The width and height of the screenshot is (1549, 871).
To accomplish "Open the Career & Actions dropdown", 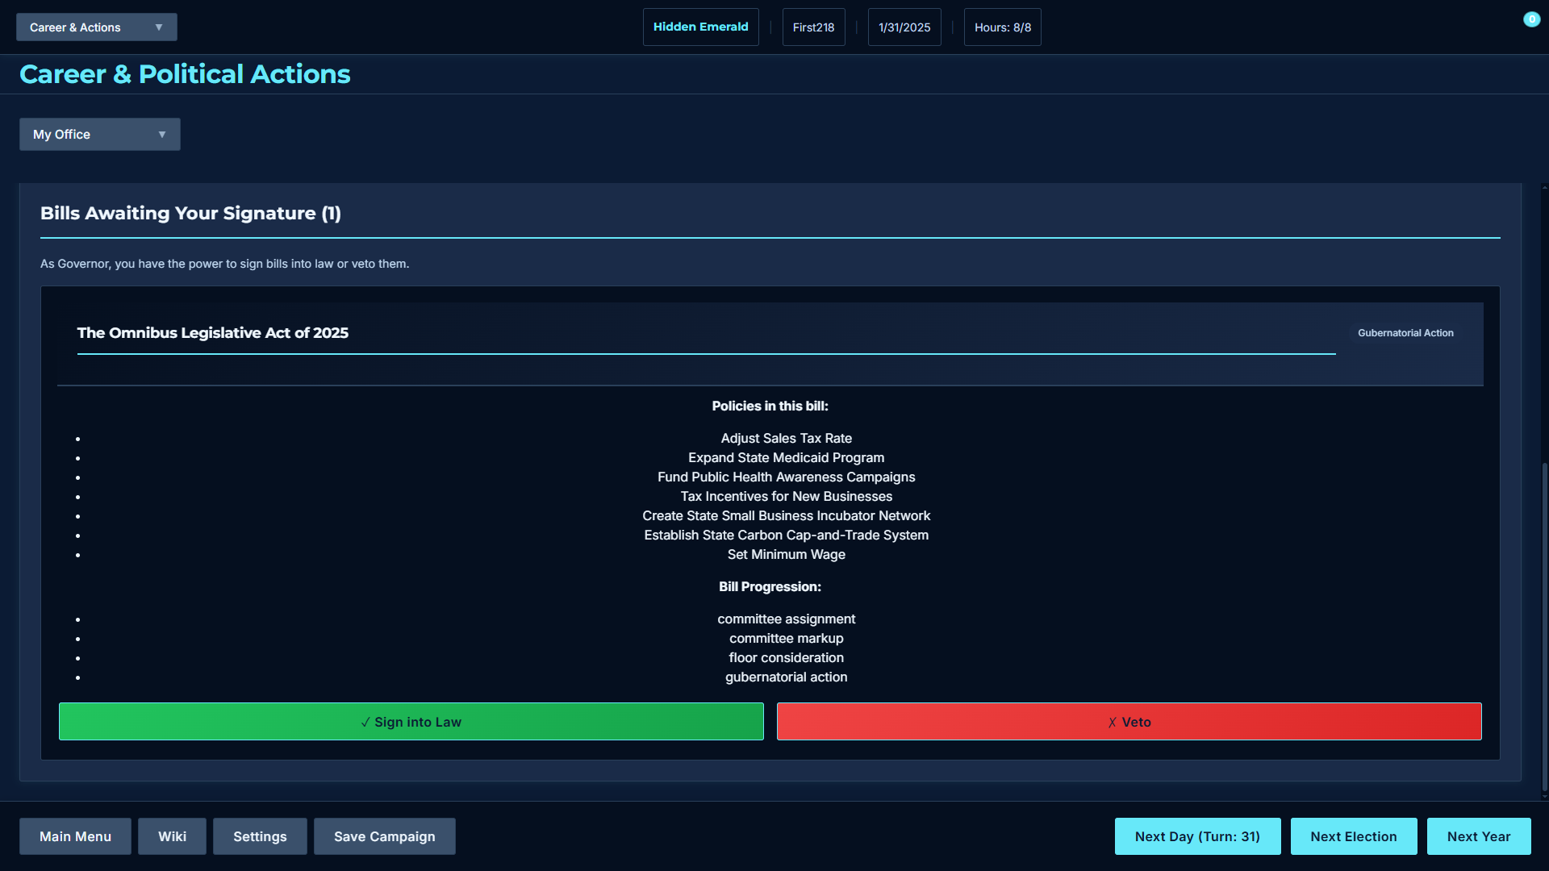I will [96, 27].
